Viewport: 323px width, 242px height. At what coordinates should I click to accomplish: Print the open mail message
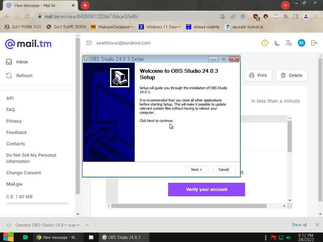click(258, 75)
